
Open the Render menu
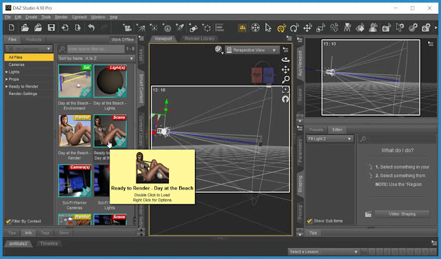point(61,17)
